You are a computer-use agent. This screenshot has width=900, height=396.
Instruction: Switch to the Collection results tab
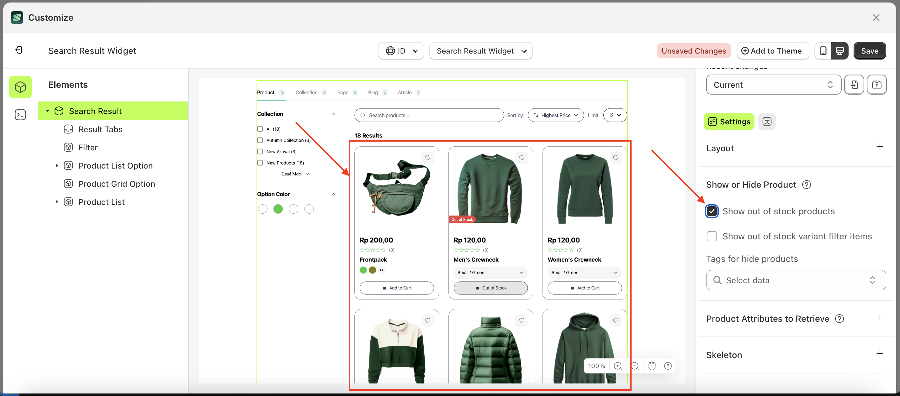(306, 92)
